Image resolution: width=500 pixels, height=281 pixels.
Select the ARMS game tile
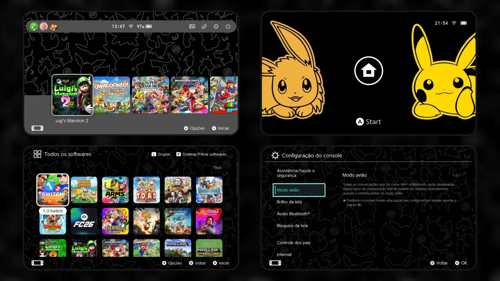click(115, 190)
